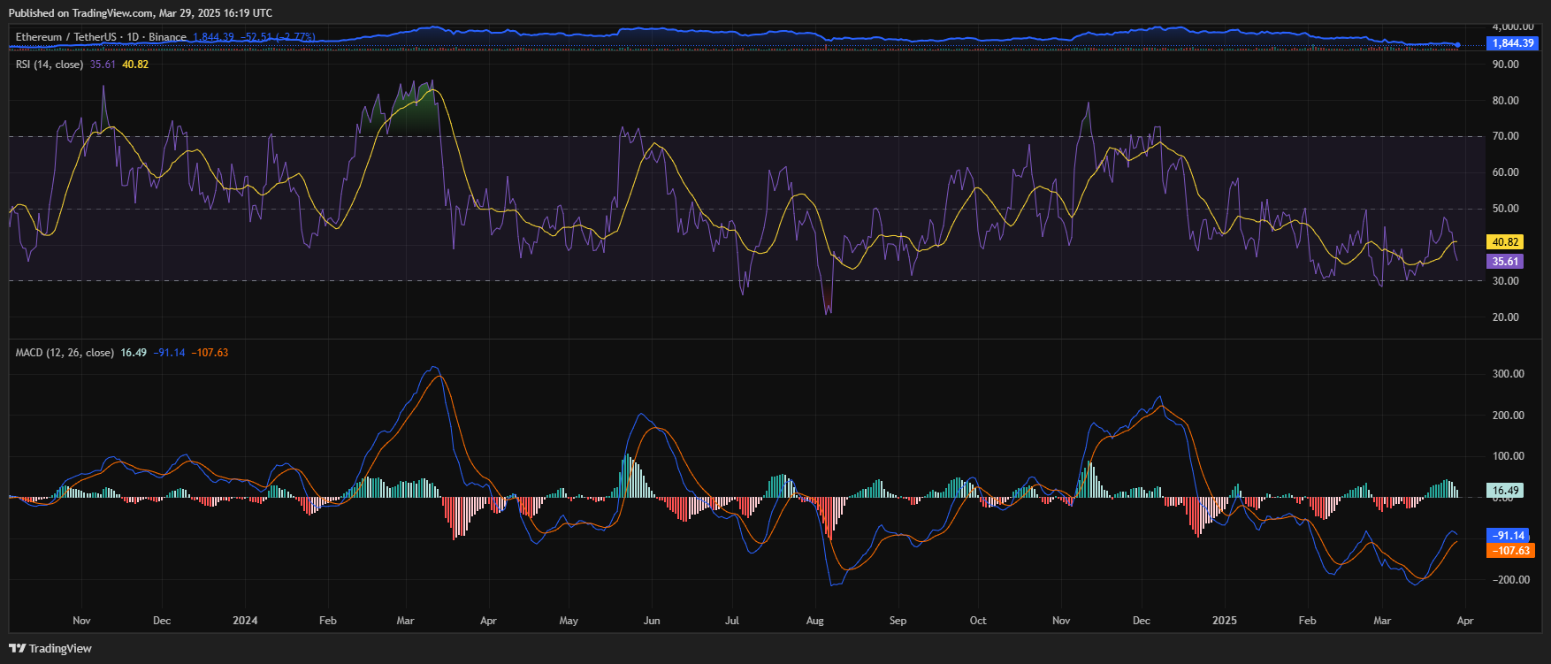This screenshot has height=664, width=1551.
Task: Click the 30.00 RSI axis label
Action: coord(1505,281)
